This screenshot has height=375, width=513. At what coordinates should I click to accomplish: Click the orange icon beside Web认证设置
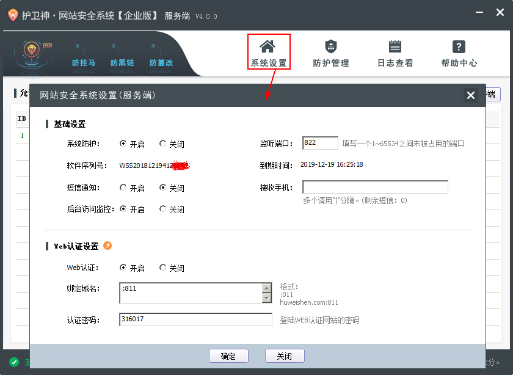pyautogui.click(x=107, y=246)
